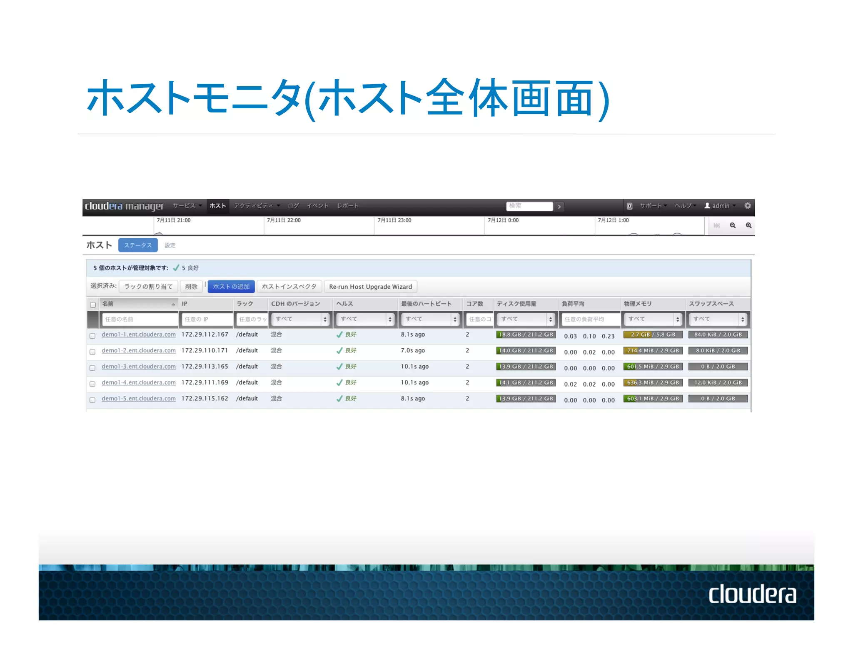Click the 18.8 GiB / 211.2 GiB disk usage bar
Viewport: 853px width, 659px height.
(526, 334)
